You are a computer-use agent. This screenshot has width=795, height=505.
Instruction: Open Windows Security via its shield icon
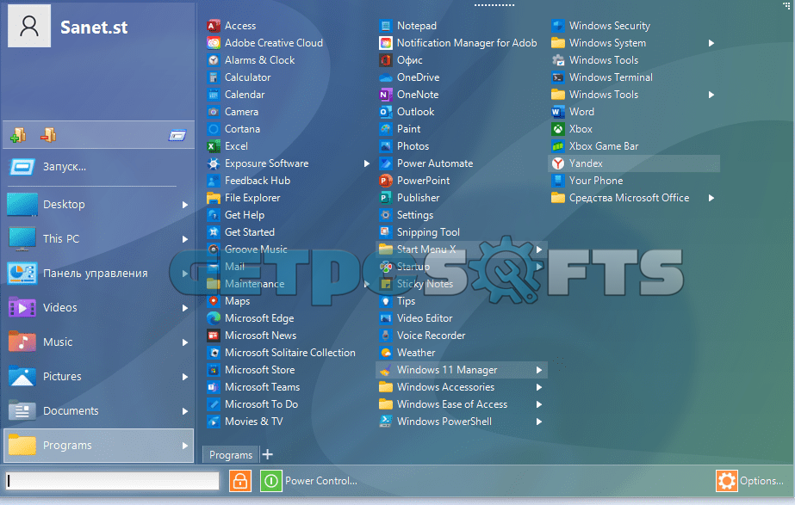(x=558, y=26)
